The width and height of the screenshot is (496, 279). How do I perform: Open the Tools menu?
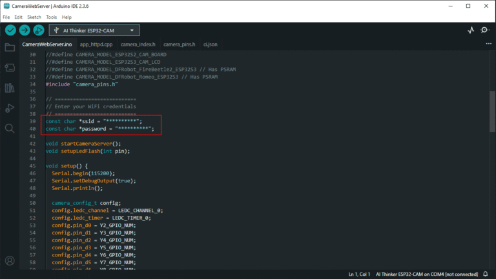51,17
